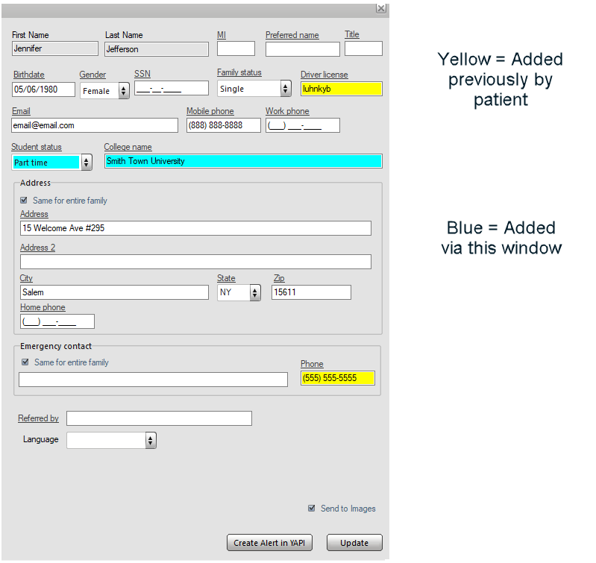Click the Home phone label
This screenshot has width=596, height=563.
43,307
